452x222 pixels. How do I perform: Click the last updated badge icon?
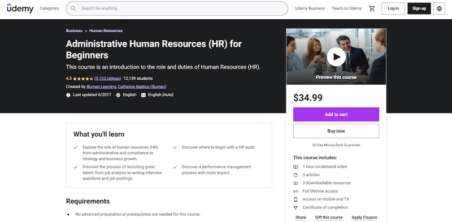68,95
